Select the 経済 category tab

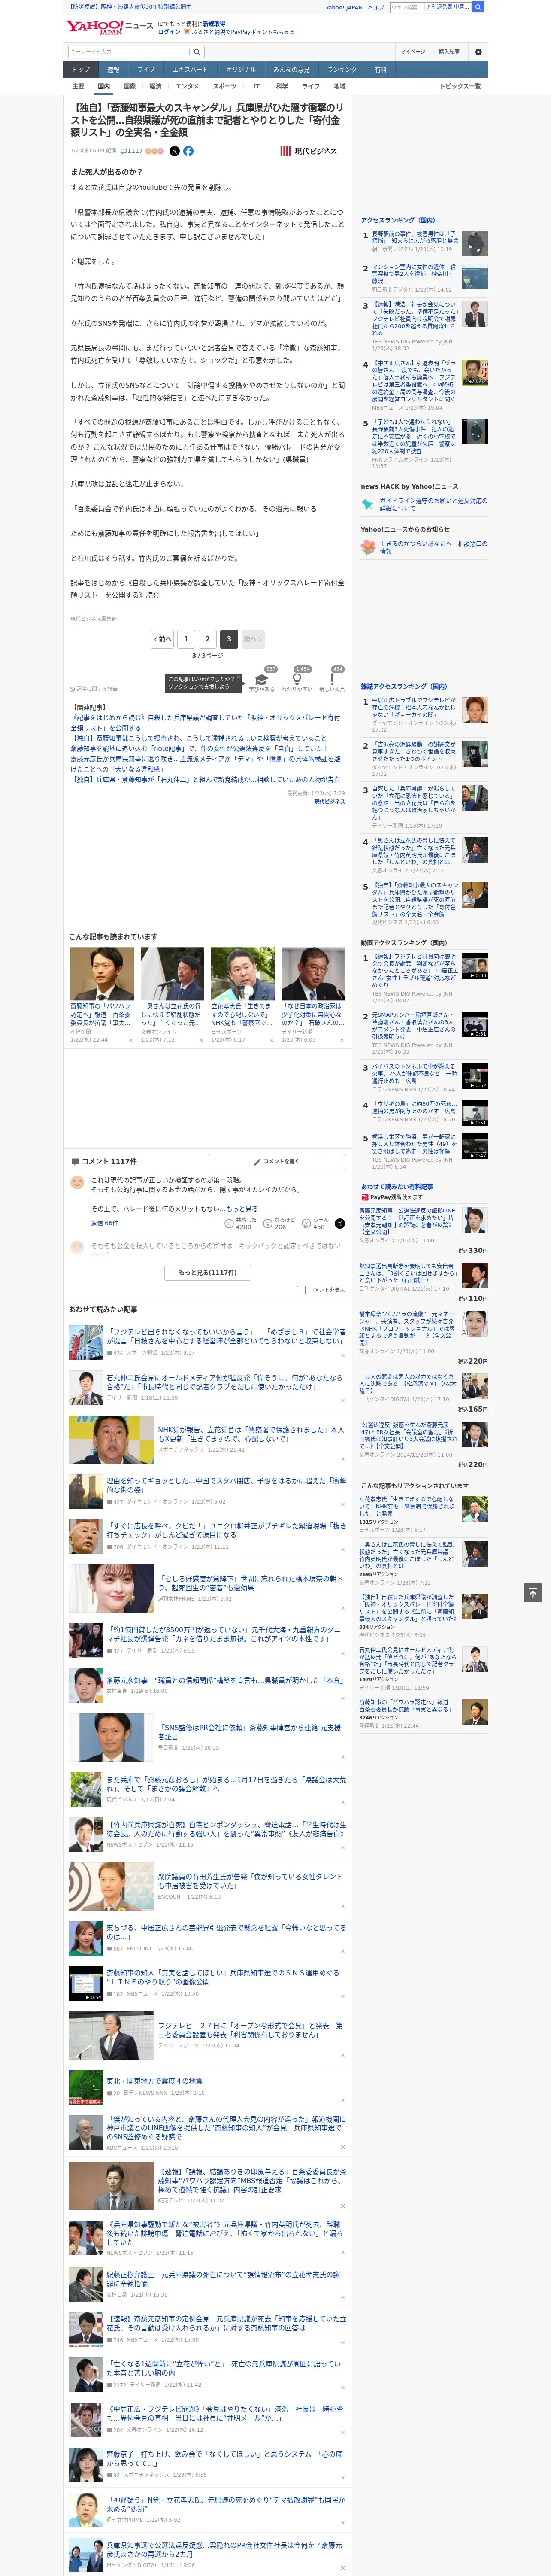(155, 86)
